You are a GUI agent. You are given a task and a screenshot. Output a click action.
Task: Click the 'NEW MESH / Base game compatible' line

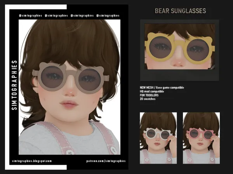coord(162,88)
